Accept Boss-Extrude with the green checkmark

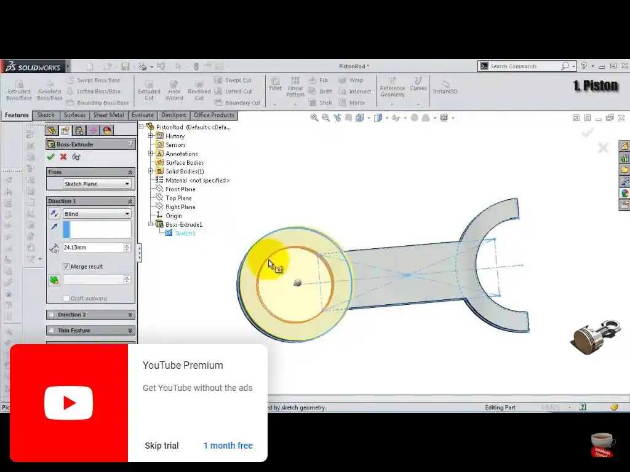tap(50, 157)
